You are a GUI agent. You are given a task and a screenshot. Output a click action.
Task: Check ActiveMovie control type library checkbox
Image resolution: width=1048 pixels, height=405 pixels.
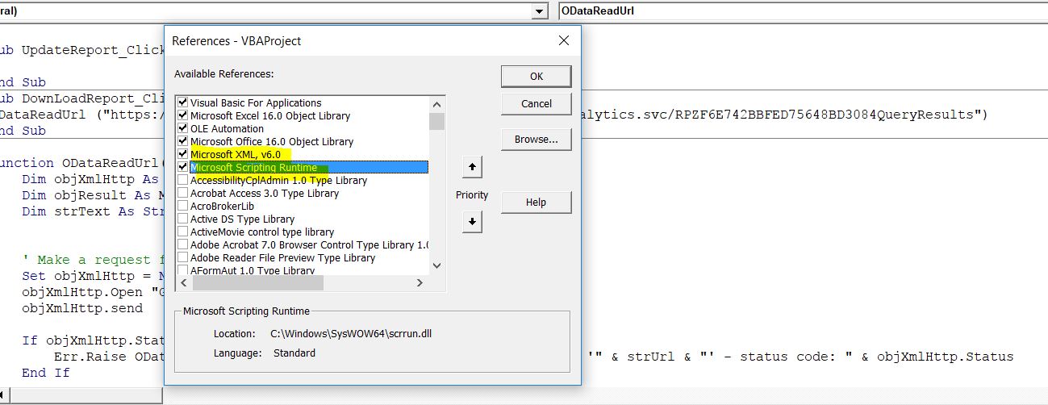(182, 232)
